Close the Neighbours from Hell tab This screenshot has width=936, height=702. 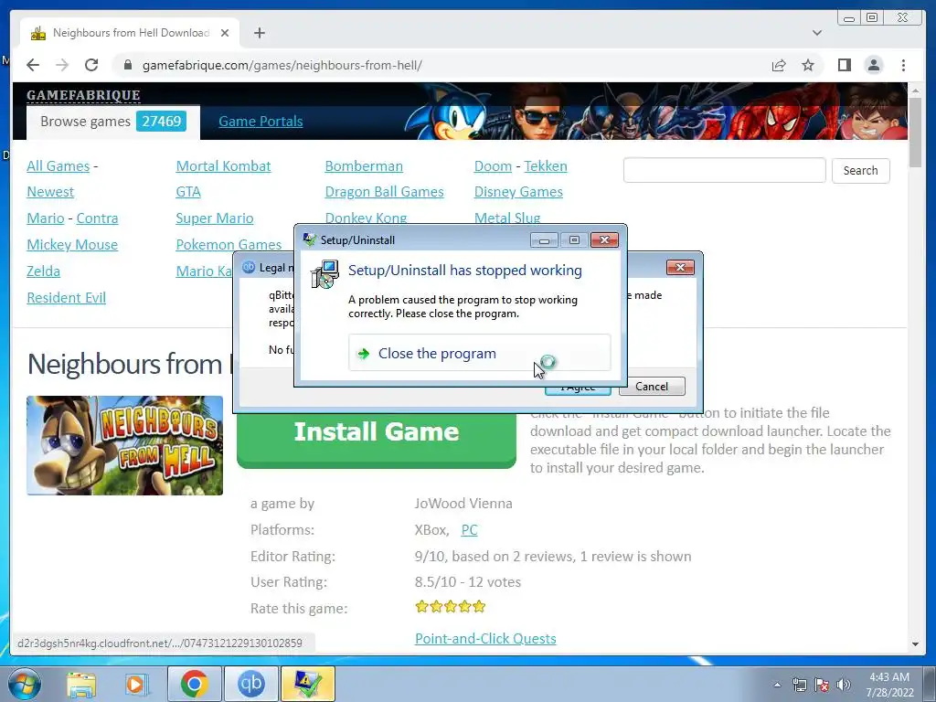tap(225, 33)
